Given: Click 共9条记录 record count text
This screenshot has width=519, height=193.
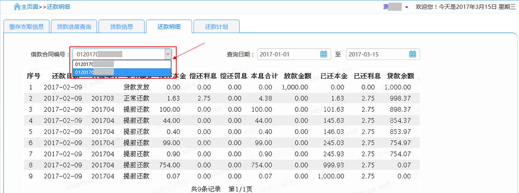Looking at the screenshot, I should 206,189.
